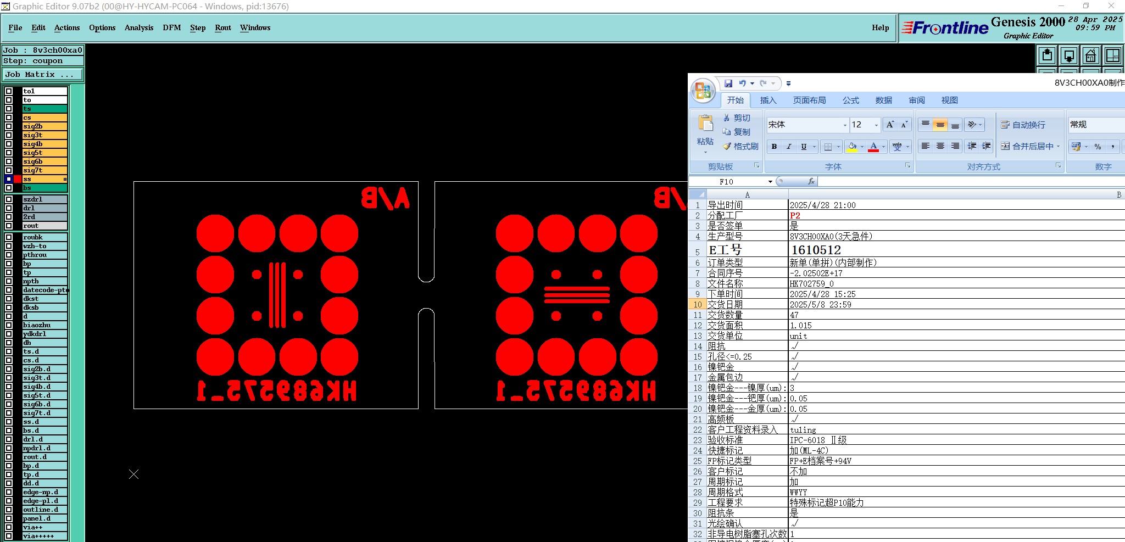Toggle display box for layer rout

(9, 226)
